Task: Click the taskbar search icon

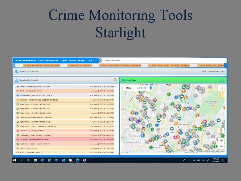Action: pos(21,160)
